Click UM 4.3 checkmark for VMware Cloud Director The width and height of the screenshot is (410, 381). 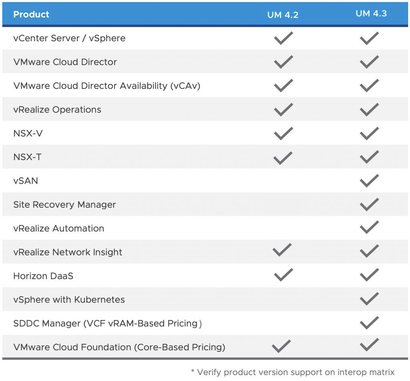tap(369, 62)
